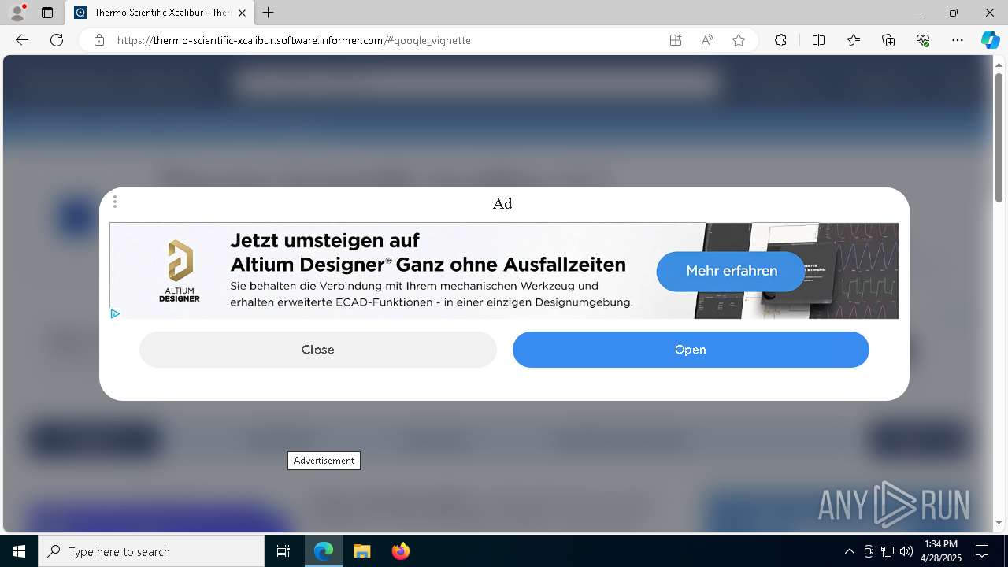Enable Read aloud in address bar
Screen dimensions: 1008x567
pyautogui.click(x=707, y=40)
